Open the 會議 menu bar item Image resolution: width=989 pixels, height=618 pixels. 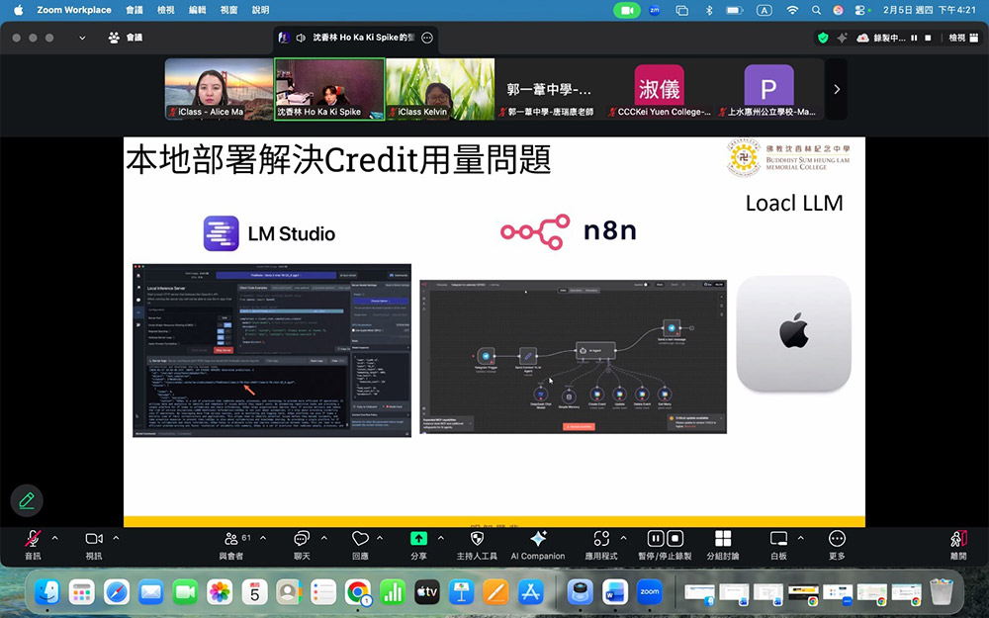point(134,9)
